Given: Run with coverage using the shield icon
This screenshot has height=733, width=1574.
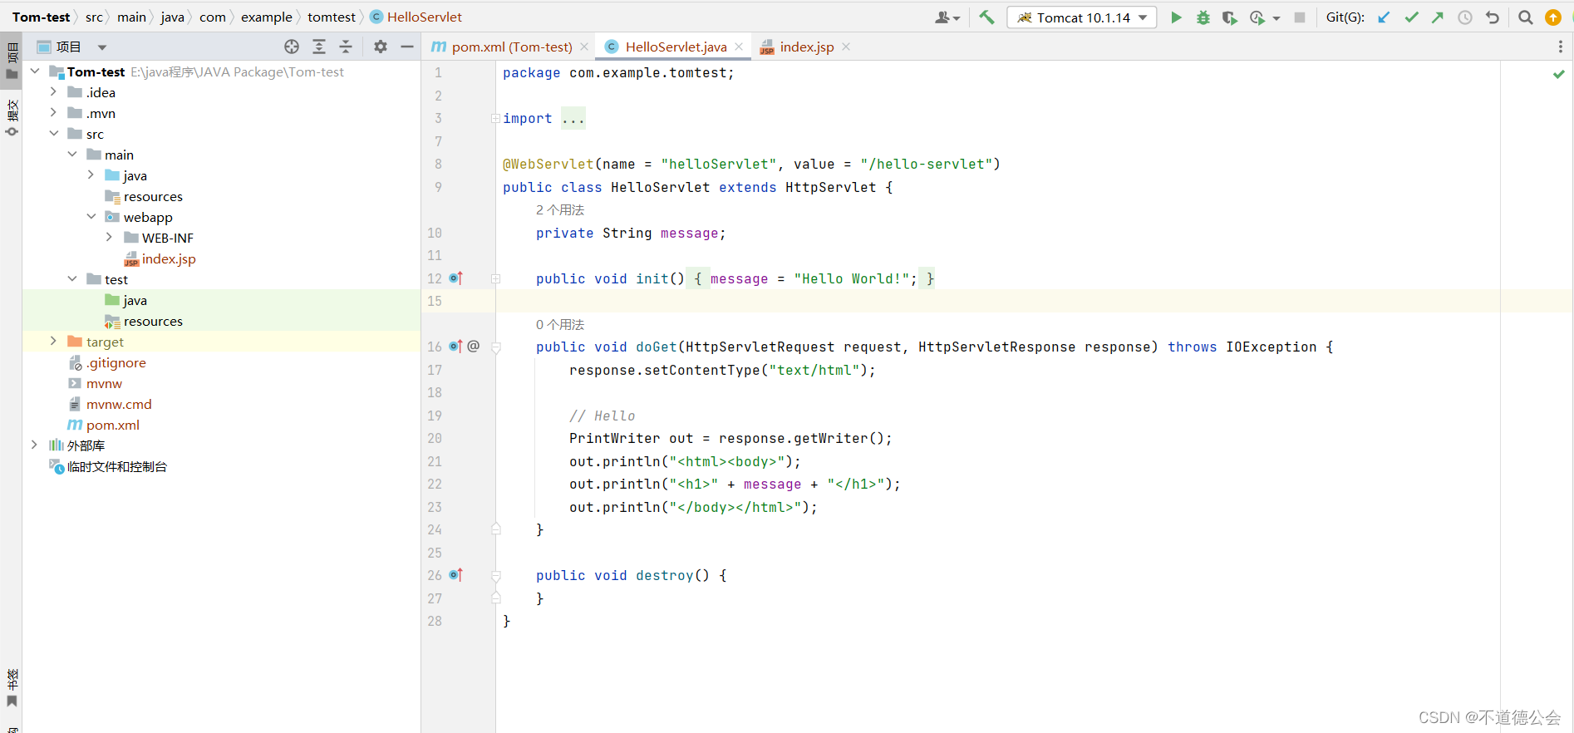Looking at the screenshot, I should pyautogui.click(x=1229, y=17).
